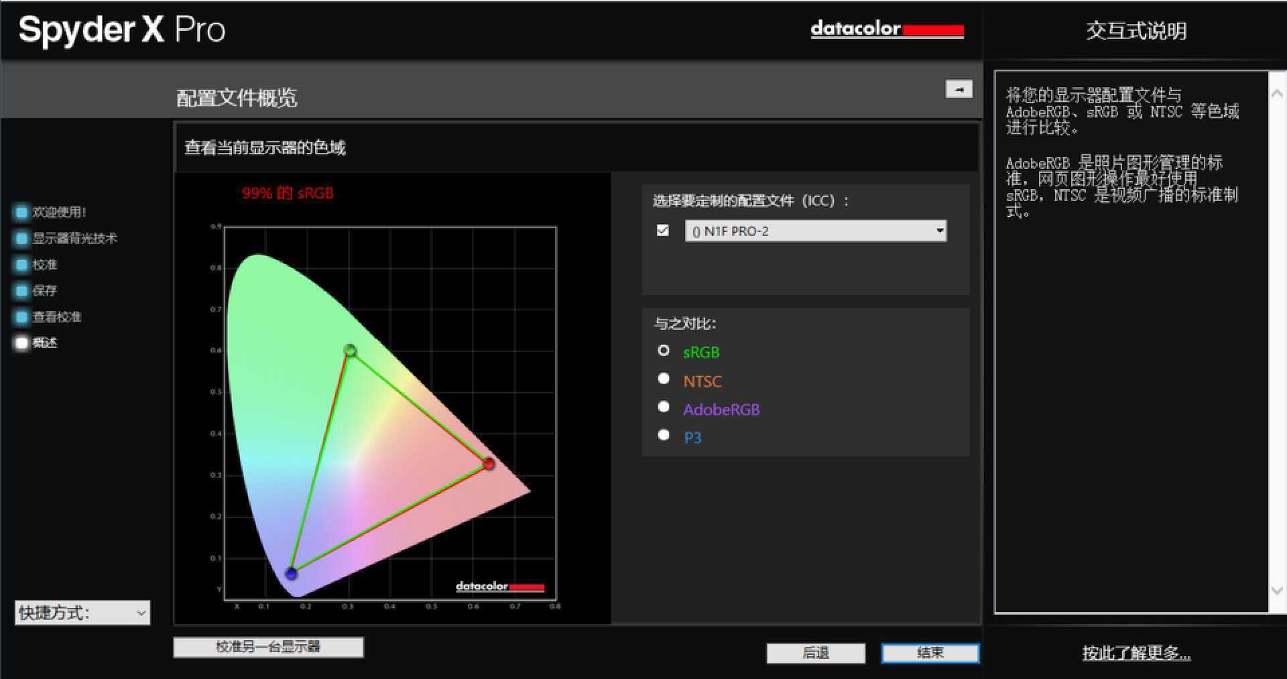Click the 配置文件概览 heading
This screenshot has width=1287, height=679.
pos(237,98)
